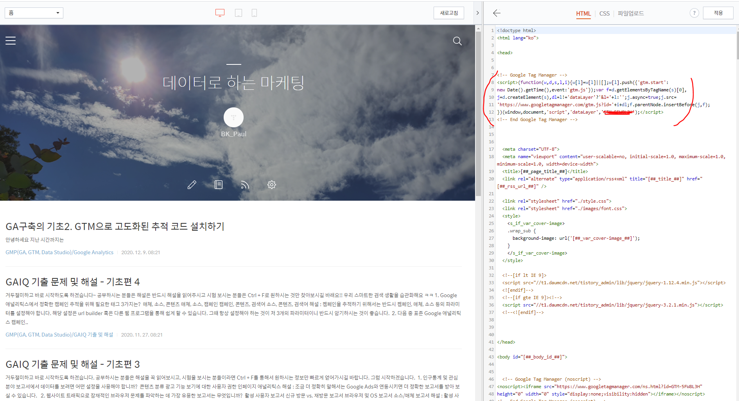Click the BK_Paul author name
The image size is (739, 401).
click(233, 134)
